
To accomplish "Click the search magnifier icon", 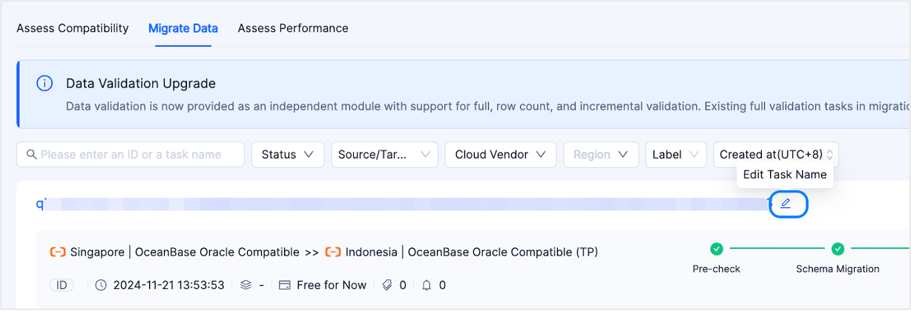I will [31, 155].
